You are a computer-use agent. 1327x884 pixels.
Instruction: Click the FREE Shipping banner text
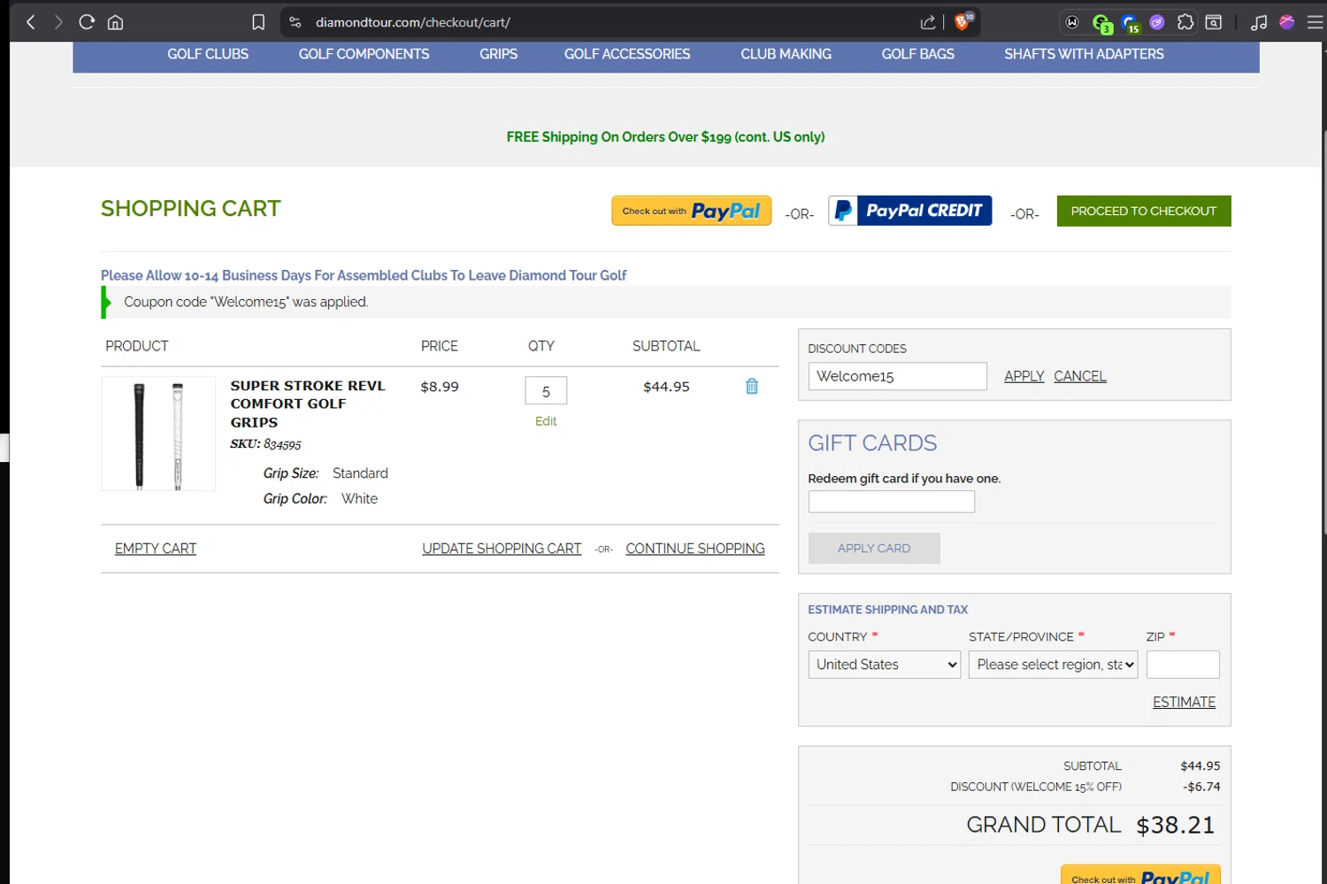665,137
